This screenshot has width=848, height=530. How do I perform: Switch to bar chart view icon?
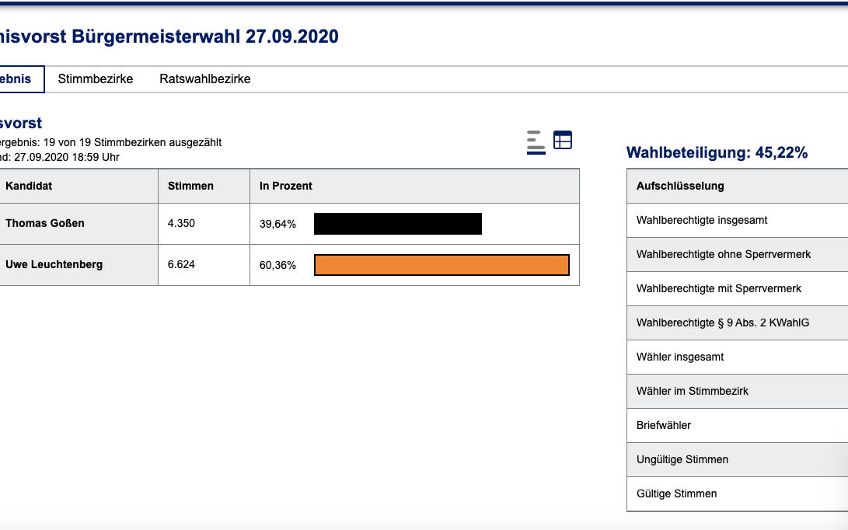coord(536,142)
